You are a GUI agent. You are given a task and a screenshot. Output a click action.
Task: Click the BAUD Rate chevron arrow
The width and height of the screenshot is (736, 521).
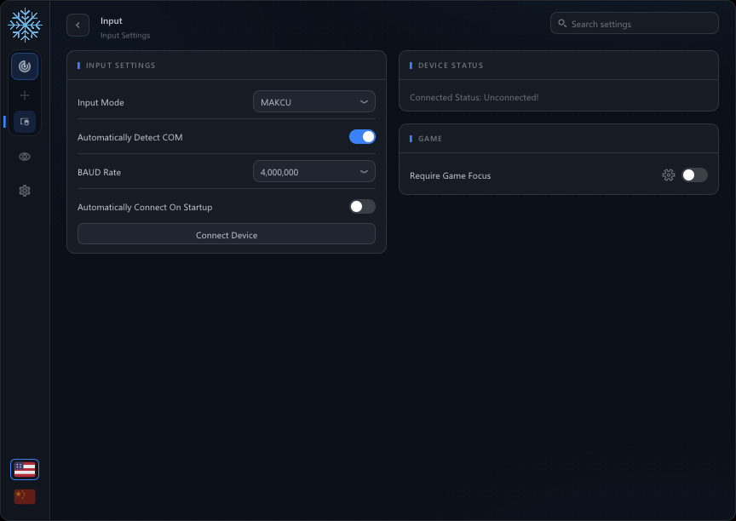click(364, 172)
